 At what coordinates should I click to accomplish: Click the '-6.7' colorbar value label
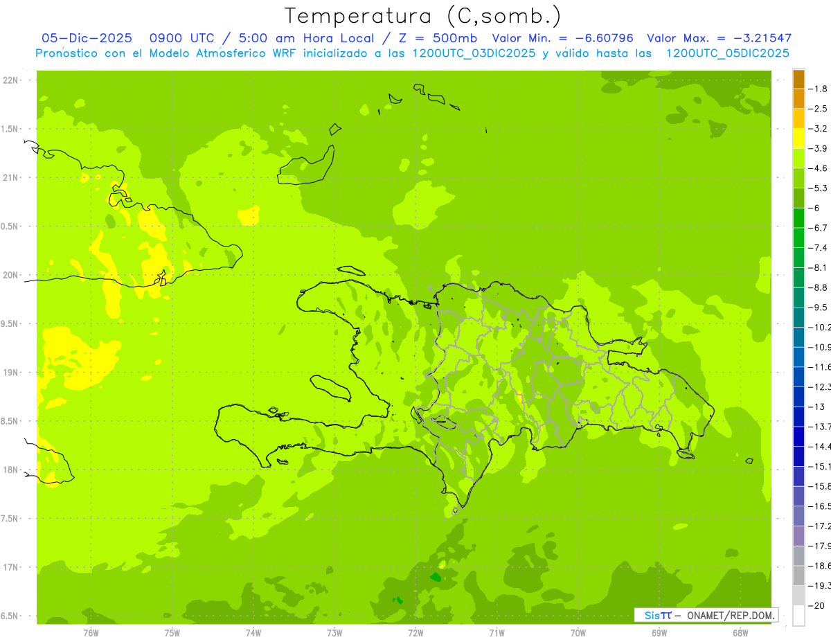[819, 228]
